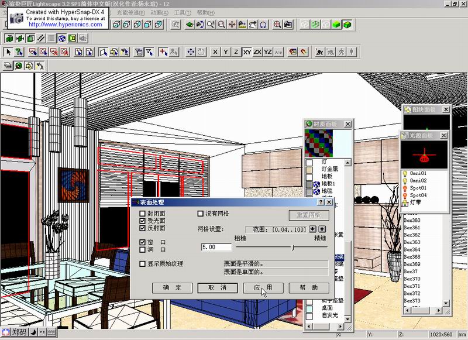
Task: Click the query select tool with question mark
Action: point(19,52)
